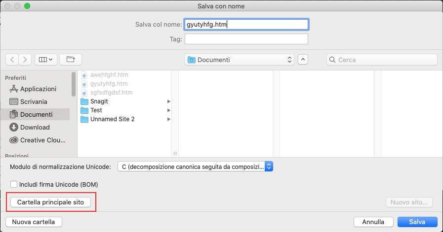Screen dimensions: 443x232
Task: Open the Documenti location dropdown
Action: tap(240, 60)
